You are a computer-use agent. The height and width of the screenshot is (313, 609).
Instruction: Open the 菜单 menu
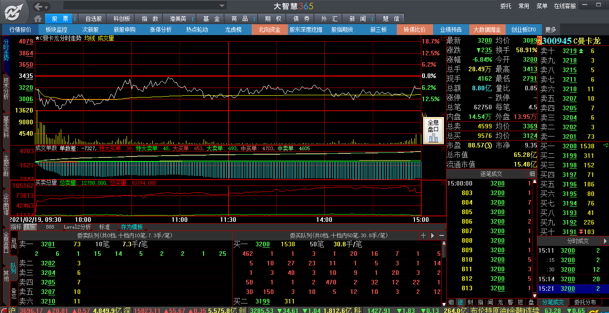click(542, 6)
